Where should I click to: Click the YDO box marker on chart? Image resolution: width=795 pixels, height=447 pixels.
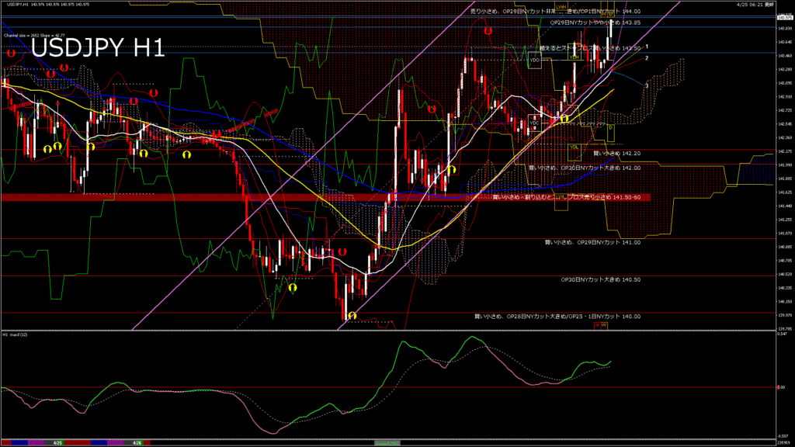(534, 60)
